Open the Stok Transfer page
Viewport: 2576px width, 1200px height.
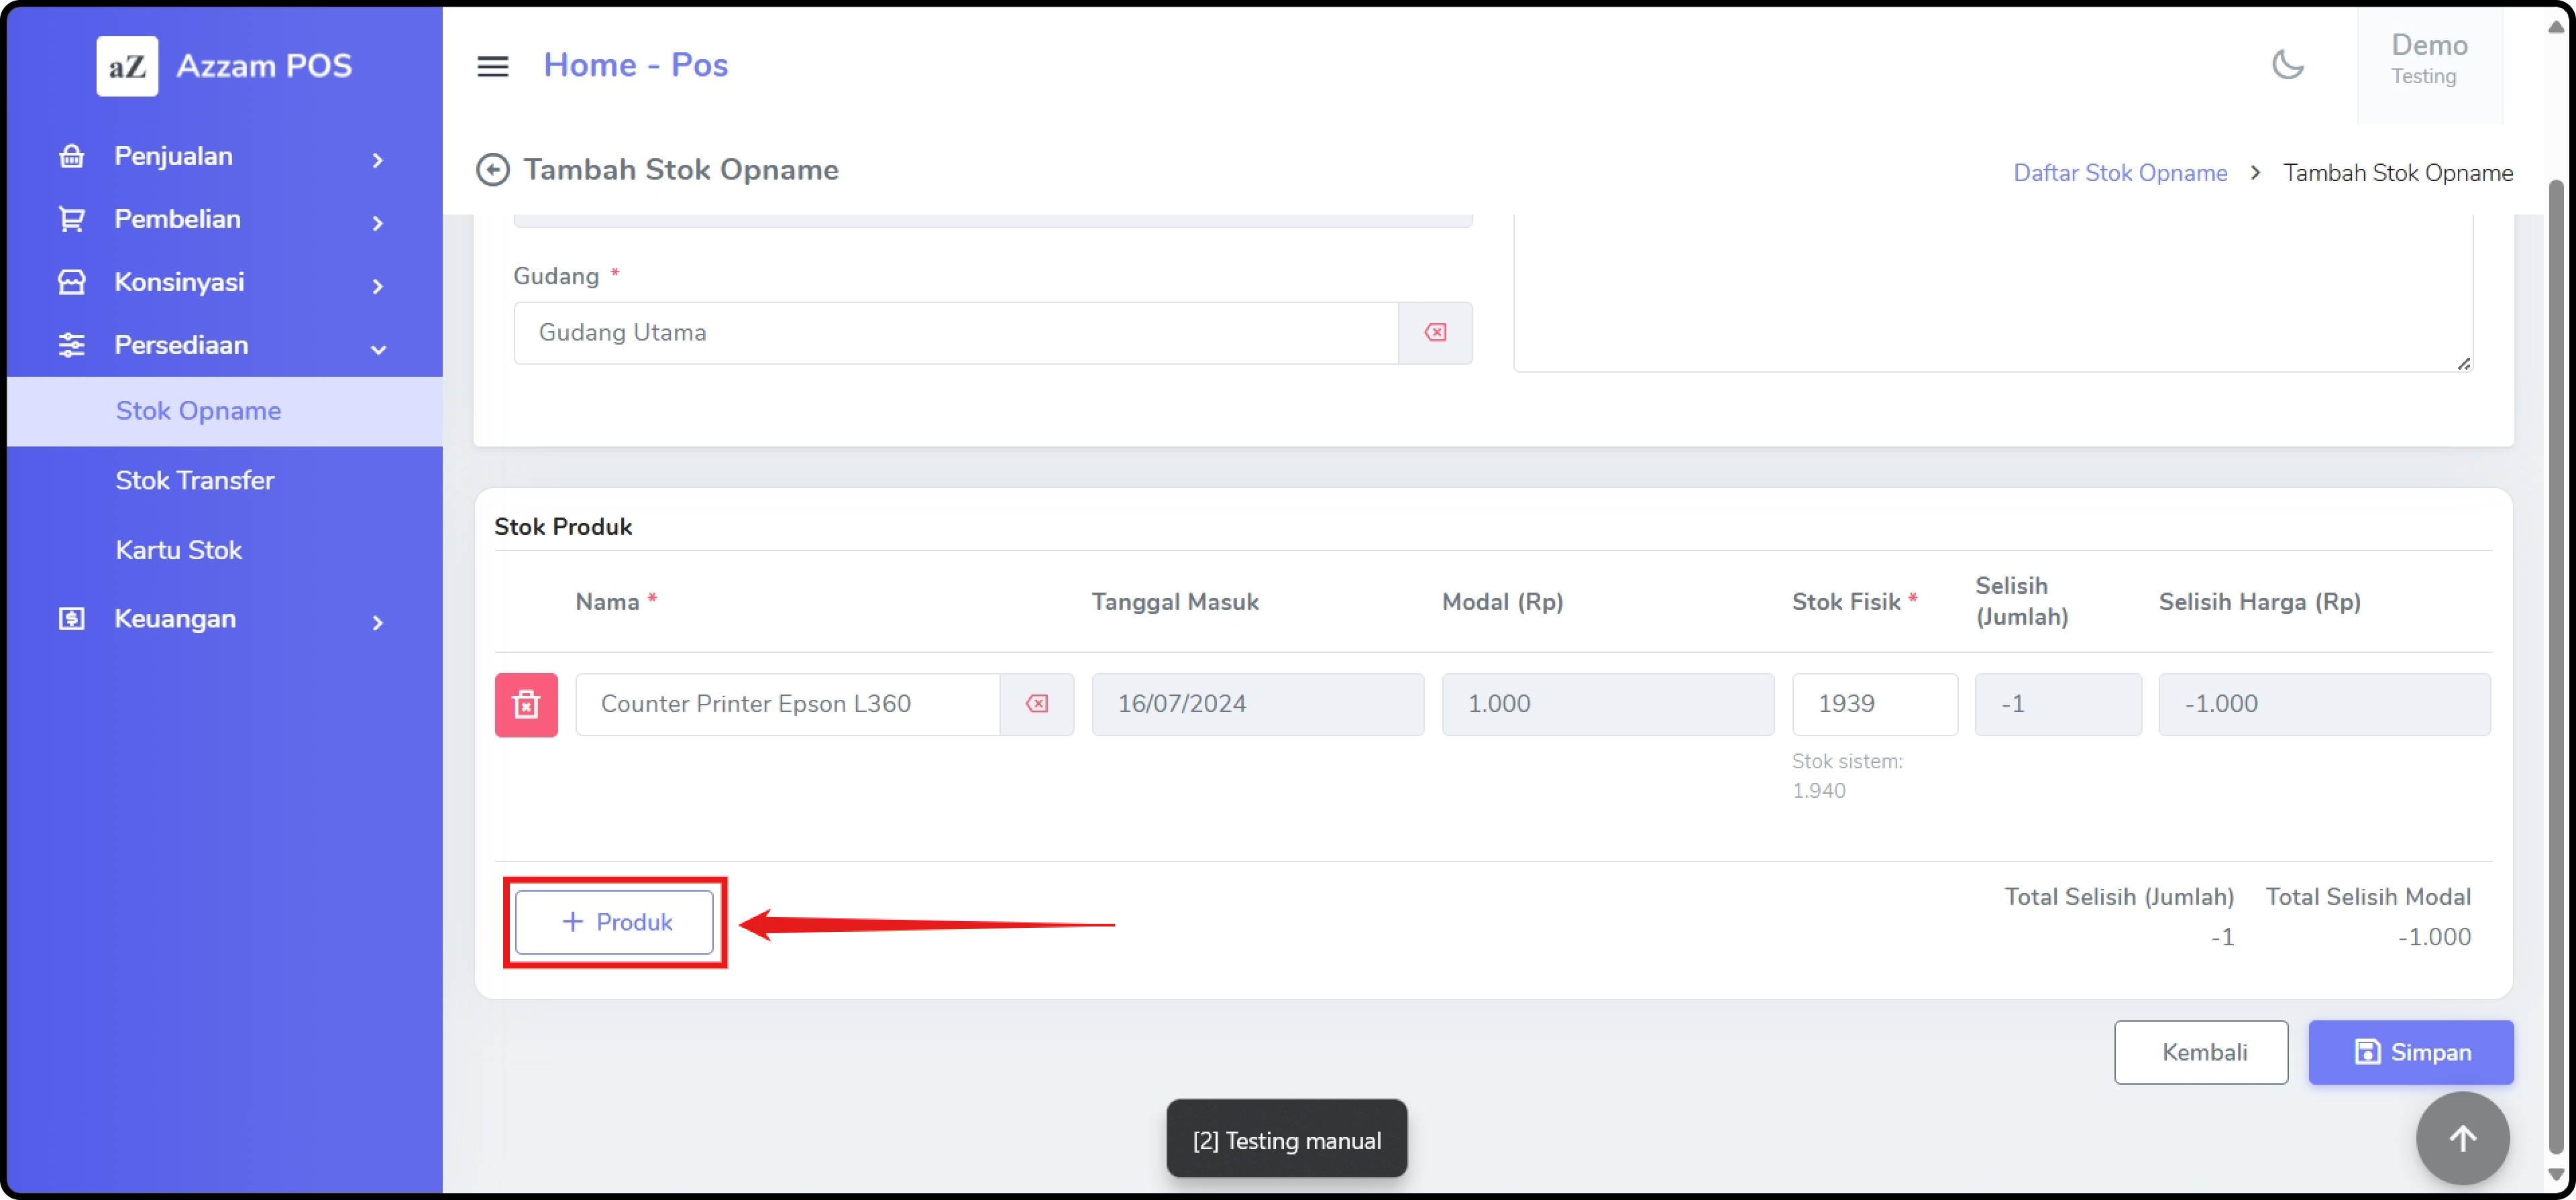coord(194,481)
